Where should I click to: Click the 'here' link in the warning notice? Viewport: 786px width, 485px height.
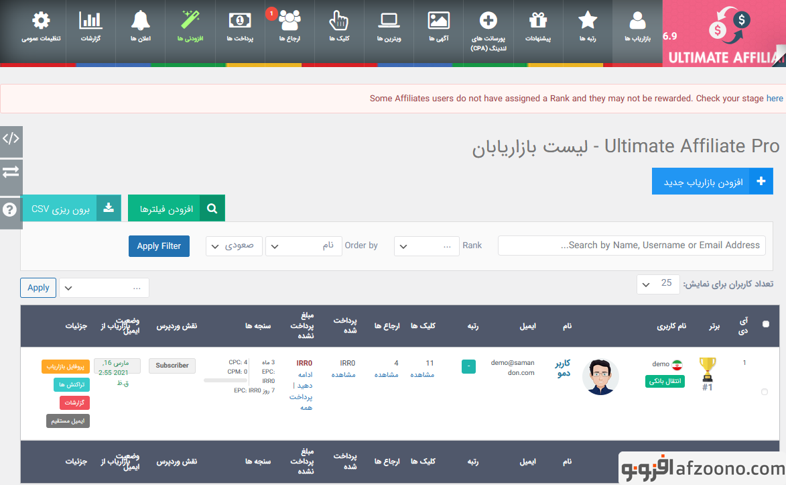coord(775,99)
